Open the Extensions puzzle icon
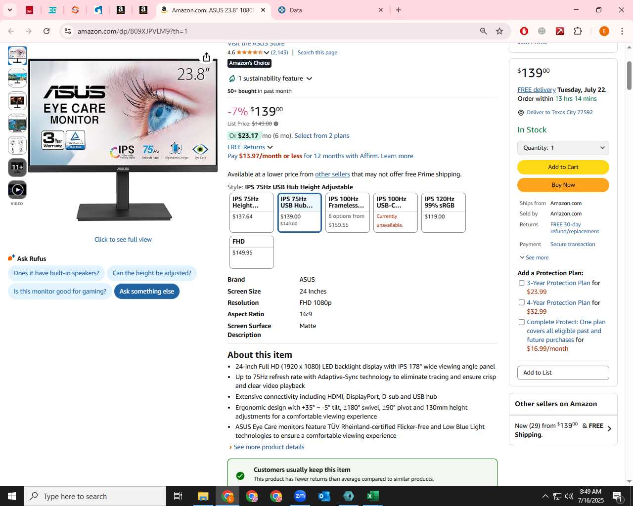This screenshot has height=506, width=633. tap(578, 31)
